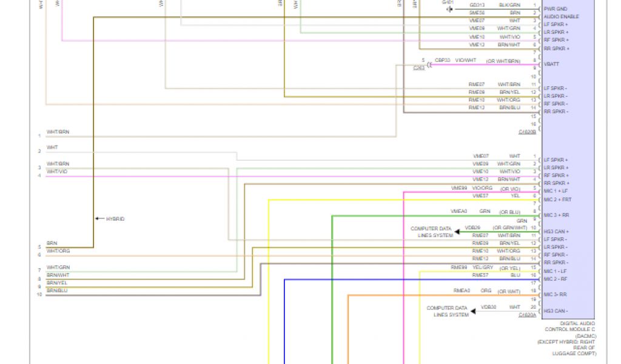Image resolution: width=621 pixels, height=364 pixels.
Task: Select the VIO/WHT wire label near CBP33
Action: click(466, 60)
